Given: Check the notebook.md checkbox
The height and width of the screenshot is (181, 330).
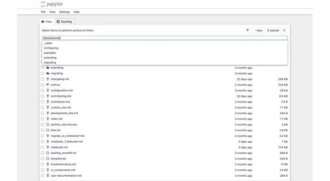Looking at the screenshot, I should click(42, 147).
